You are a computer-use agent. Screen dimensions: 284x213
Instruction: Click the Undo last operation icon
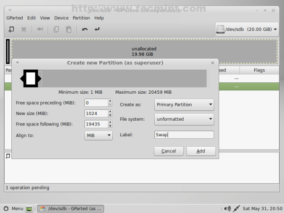pos(85,29)
